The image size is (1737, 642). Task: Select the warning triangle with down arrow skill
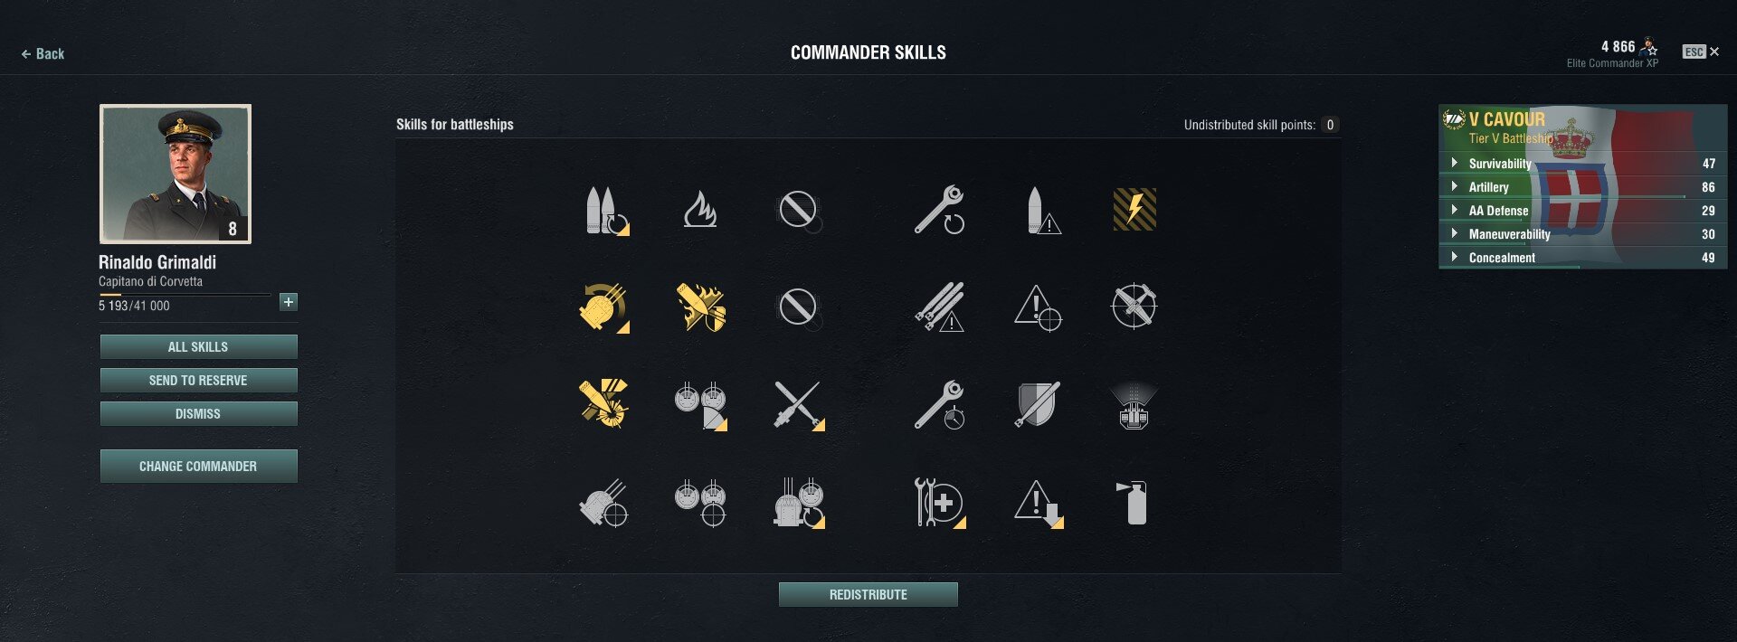point(1039,503)
